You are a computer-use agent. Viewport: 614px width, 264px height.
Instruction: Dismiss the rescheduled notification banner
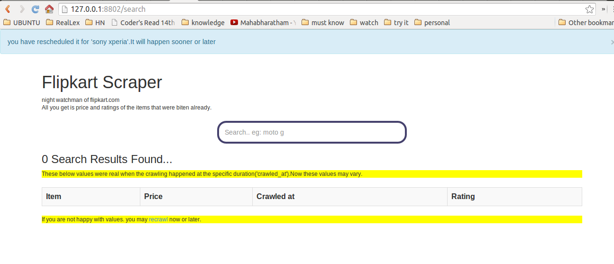click(612, 42)
